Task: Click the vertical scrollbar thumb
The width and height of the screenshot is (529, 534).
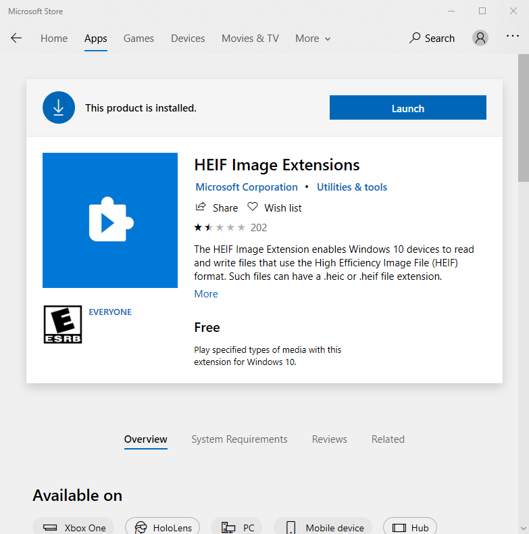Action: point(523,118)
